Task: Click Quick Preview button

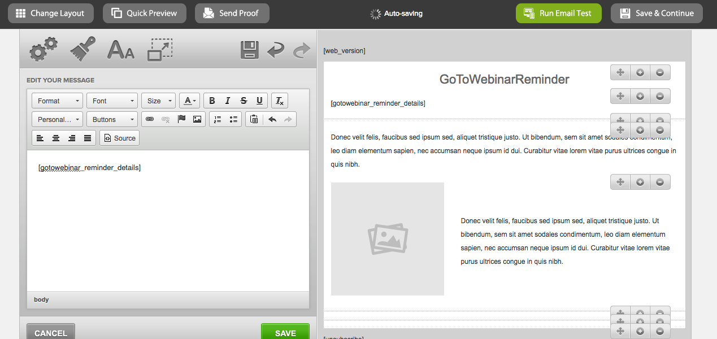Action: tap(145, 13)
